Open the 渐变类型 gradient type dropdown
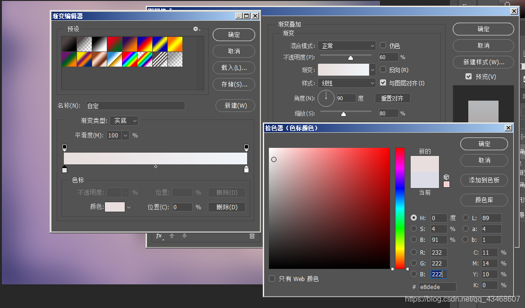 point(124,120)
